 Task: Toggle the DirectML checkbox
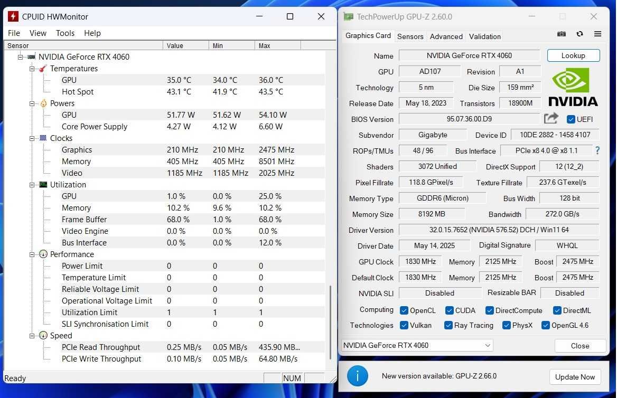coord(557,310)
